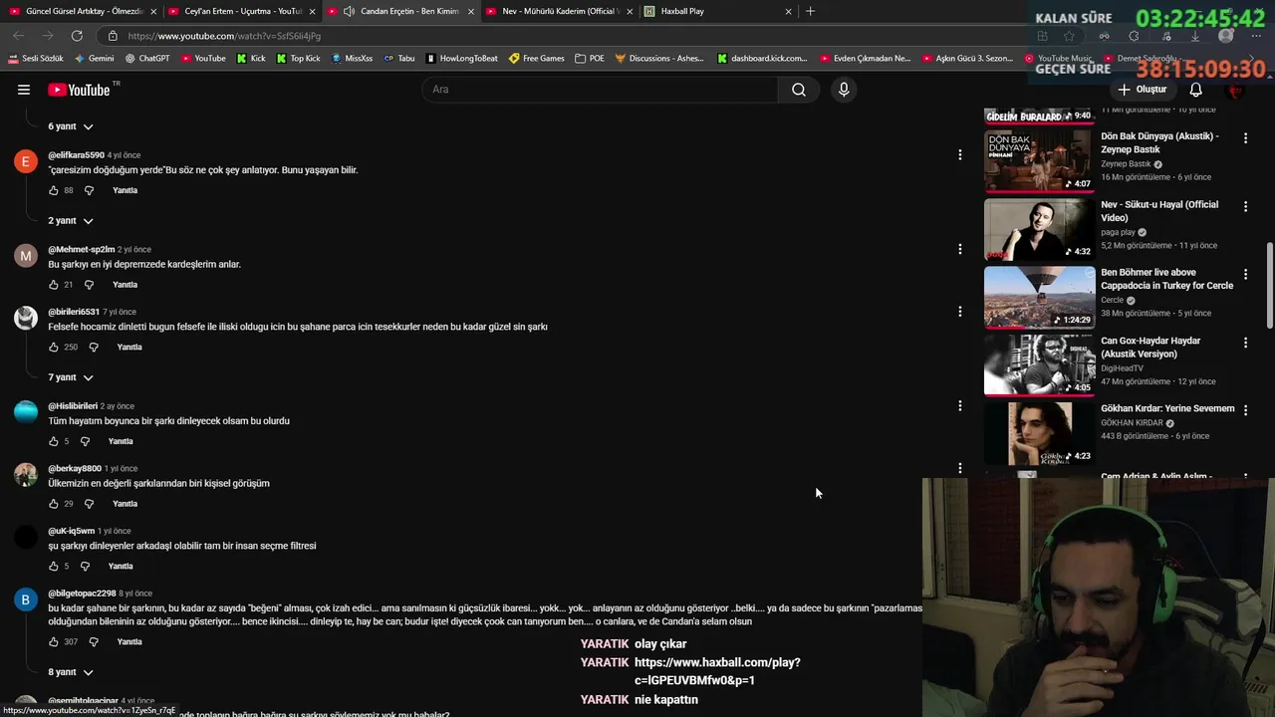Like the comment by @Hislibirileri

pos(54,441)
